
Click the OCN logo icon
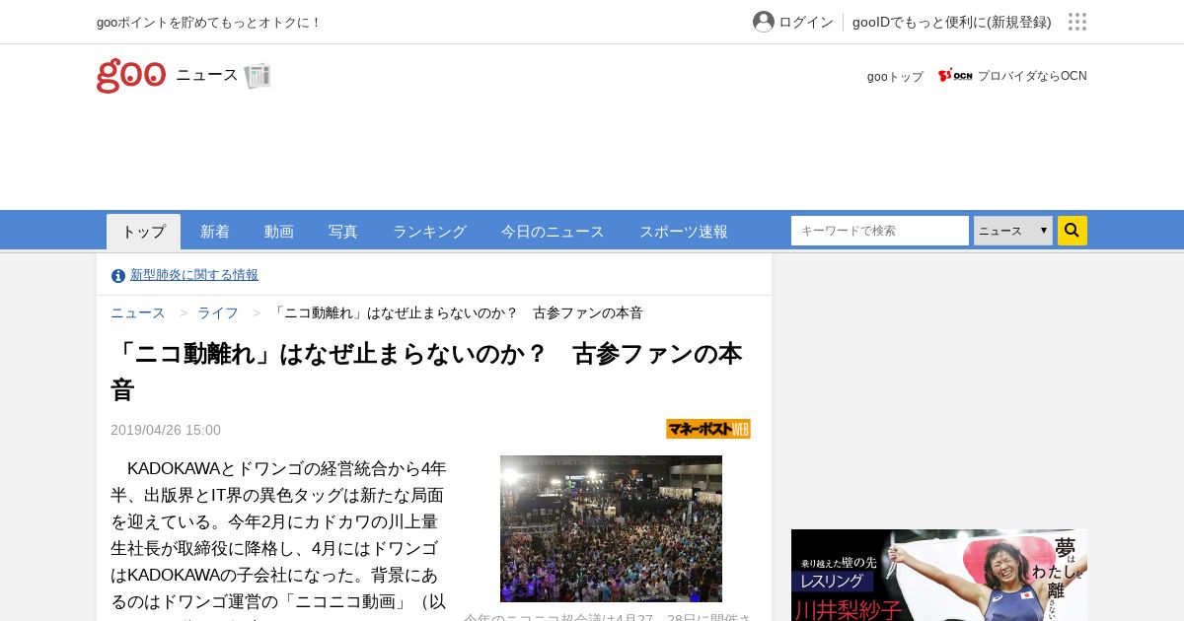(955, 76)
